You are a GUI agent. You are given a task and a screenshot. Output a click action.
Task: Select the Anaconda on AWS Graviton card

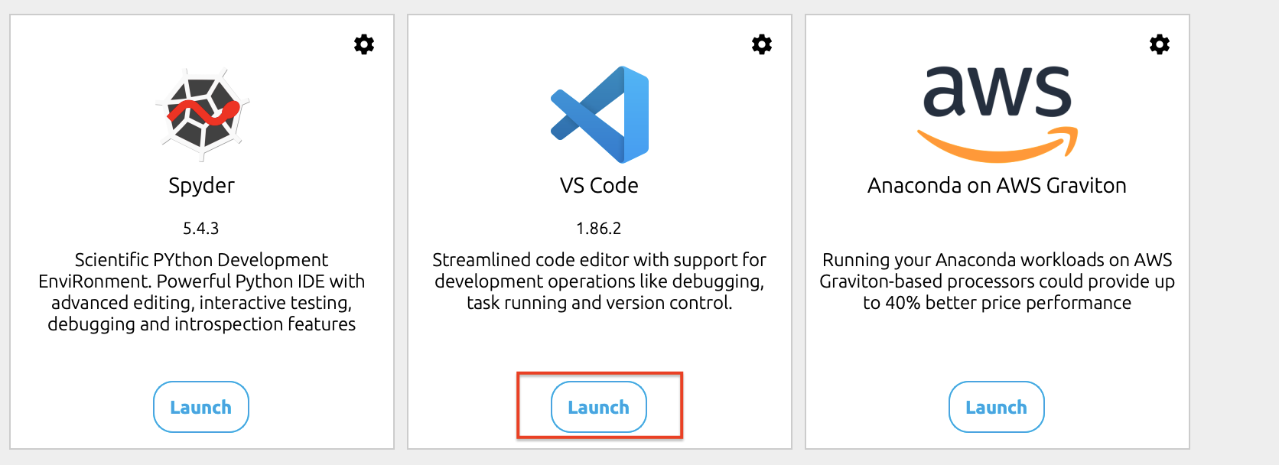(x=997, y=232)
